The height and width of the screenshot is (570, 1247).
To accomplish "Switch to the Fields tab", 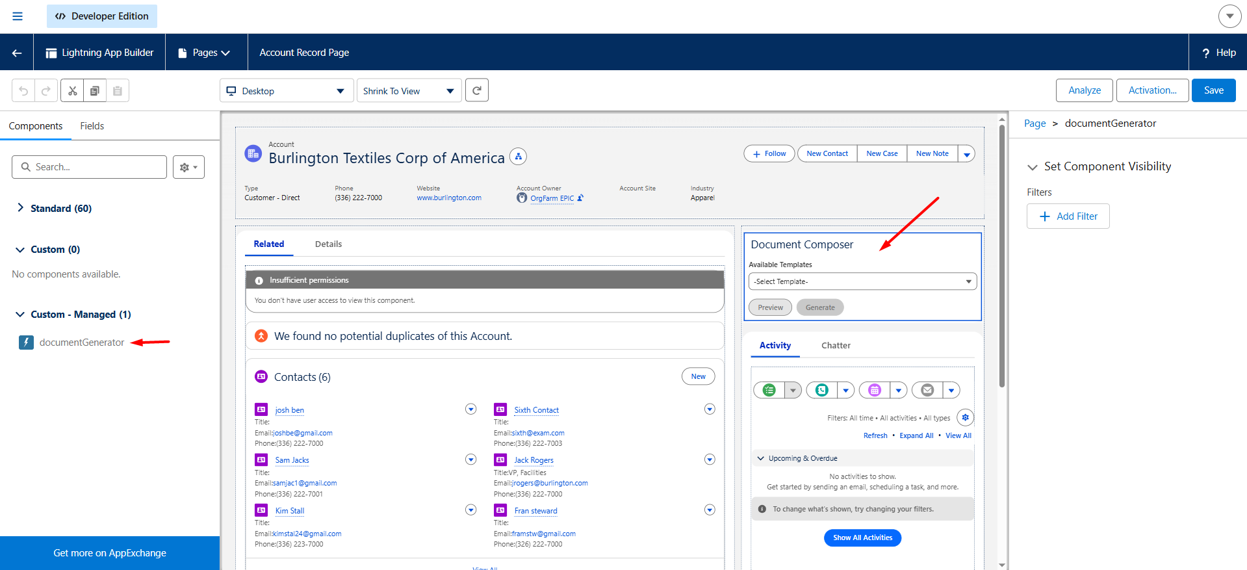I will click(x=92, y=126).
